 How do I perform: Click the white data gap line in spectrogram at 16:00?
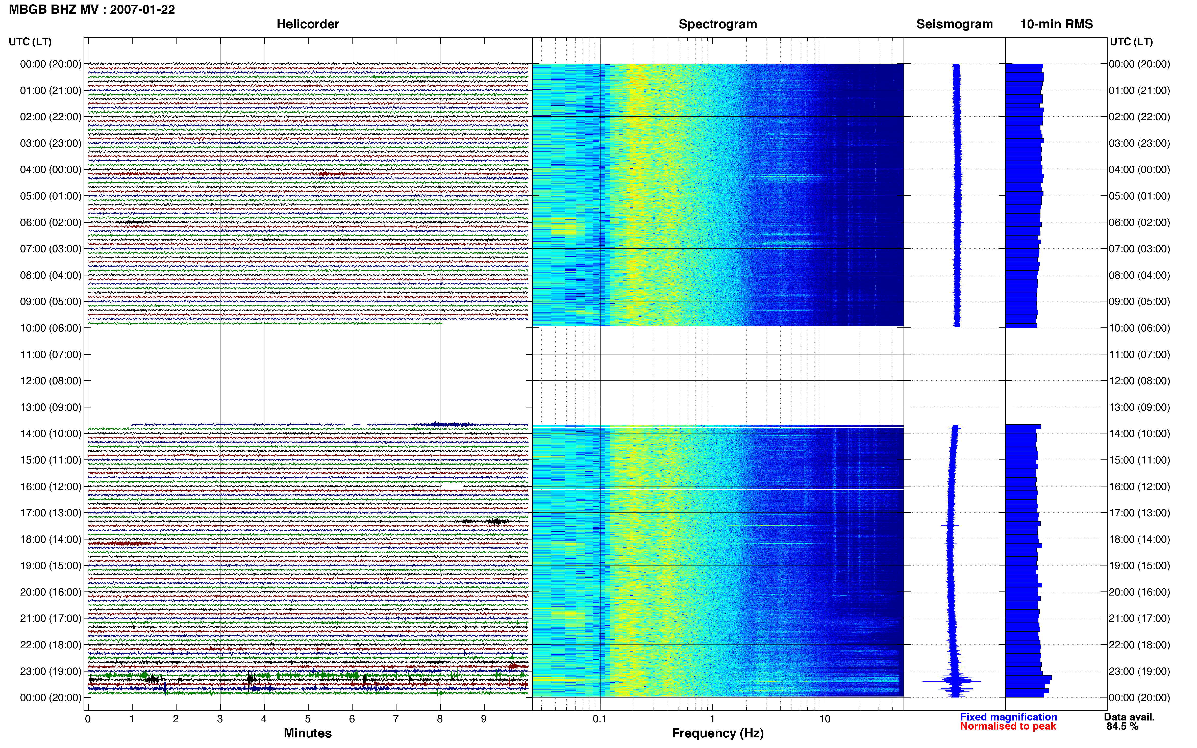pyautogui.click(x=717, y=490)
